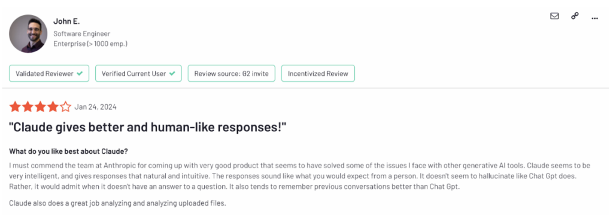Click the Verified Current User green checkmark

click(x=172, y=73)
